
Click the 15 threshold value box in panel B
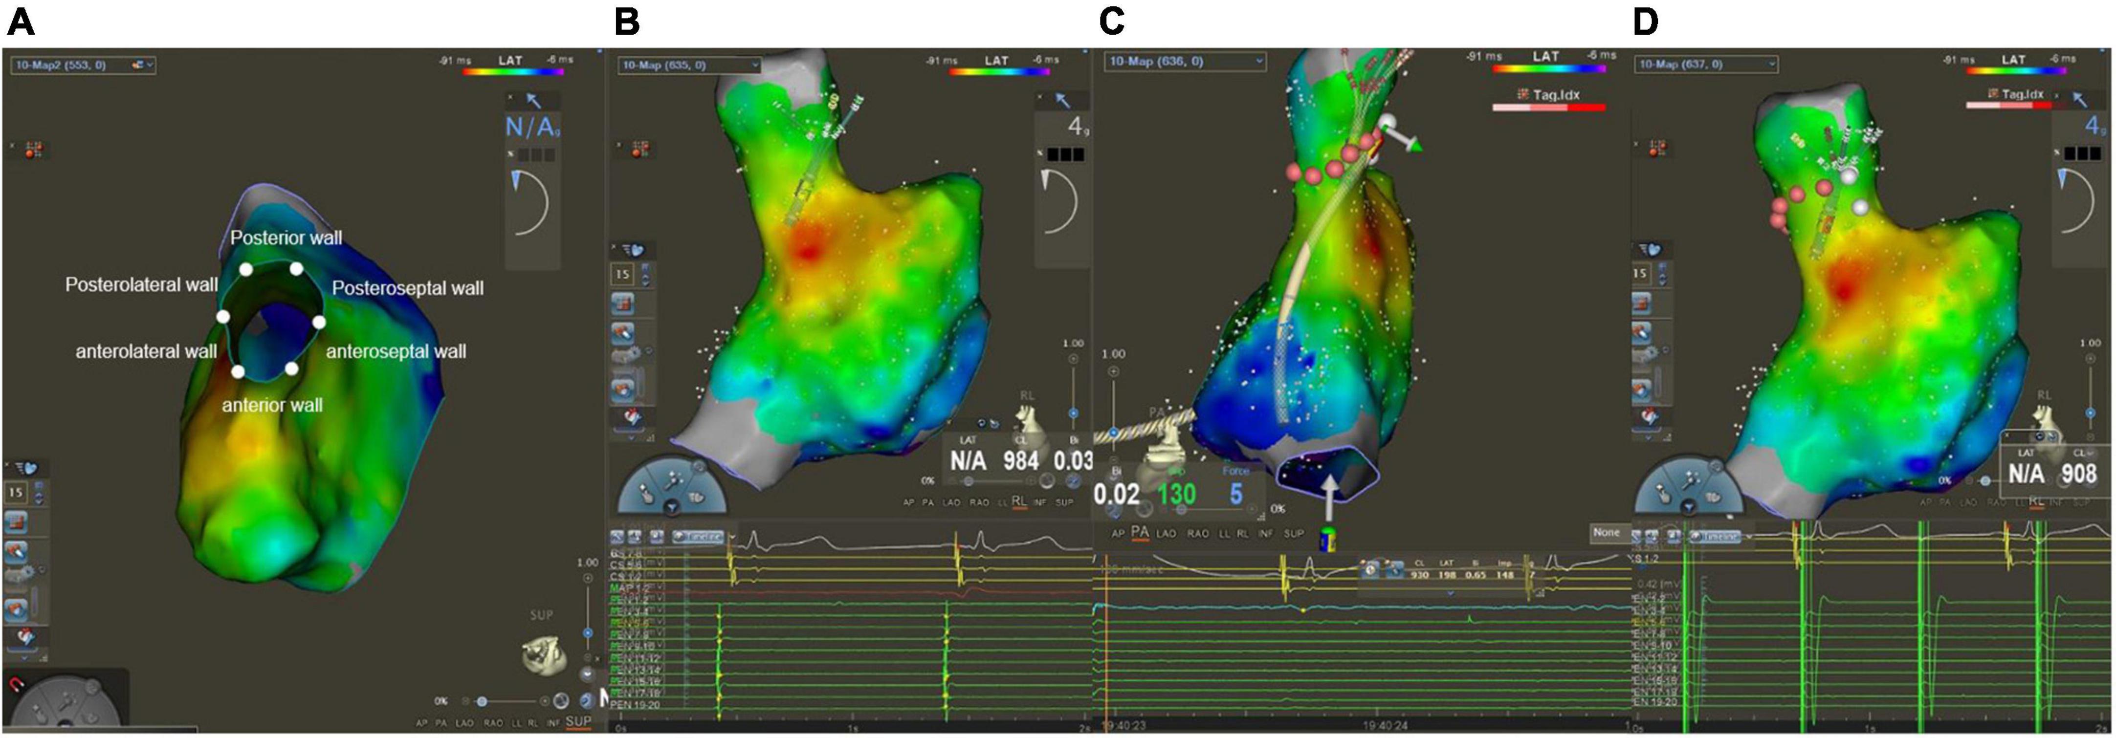point(623,275)
